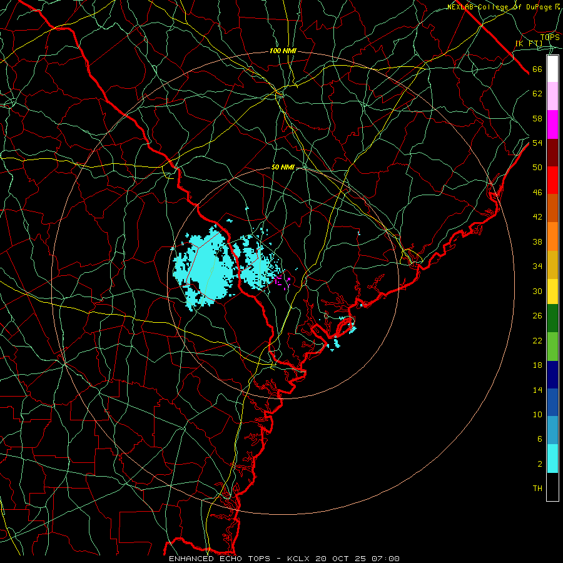Click the gold mustard legend swatch
The image size is (563, 563).
pos(552,265)
